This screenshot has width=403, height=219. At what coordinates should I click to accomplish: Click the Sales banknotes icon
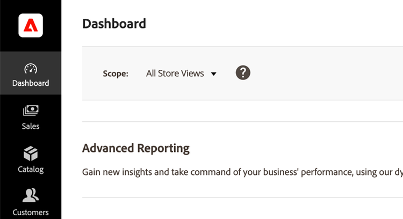(x=31, y=111)
